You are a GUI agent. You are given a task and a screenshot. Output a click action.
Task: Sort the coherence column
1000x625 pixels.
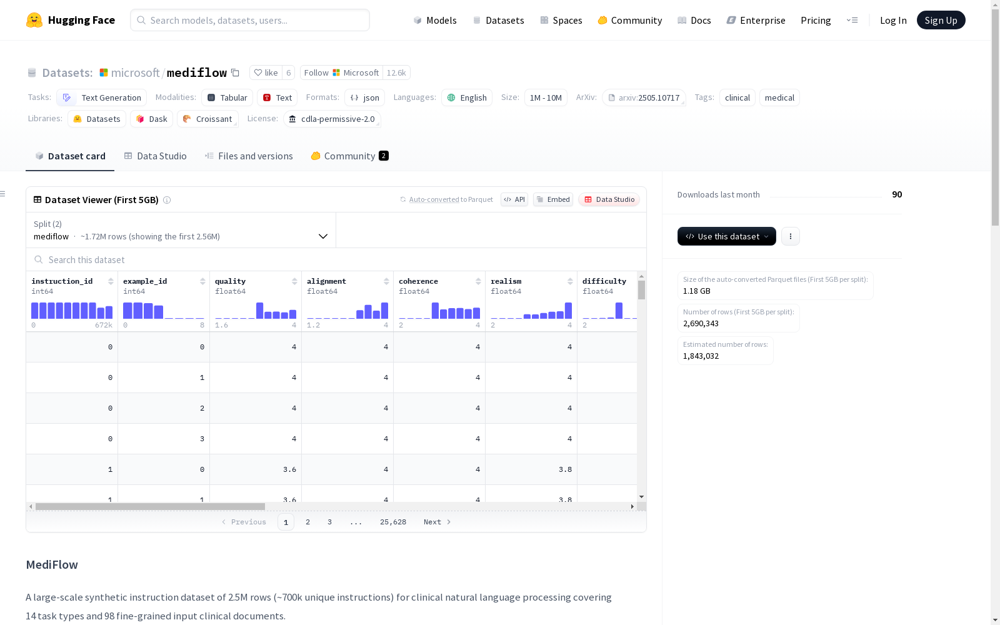coord(478,281)
